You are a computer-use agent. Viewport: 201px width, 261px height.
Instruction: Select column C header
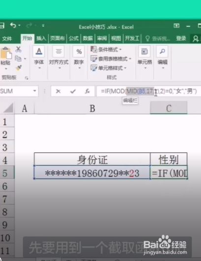tap(169, 108)
